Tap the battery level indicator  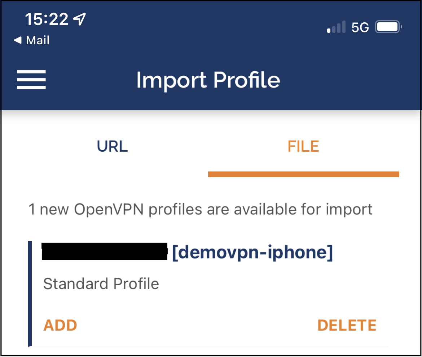(388, 27)
